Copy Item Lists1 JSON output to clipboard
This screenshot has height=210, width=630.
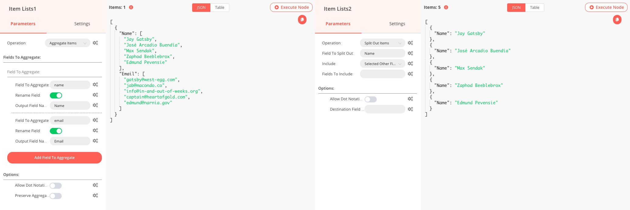[x=302, y=20]
